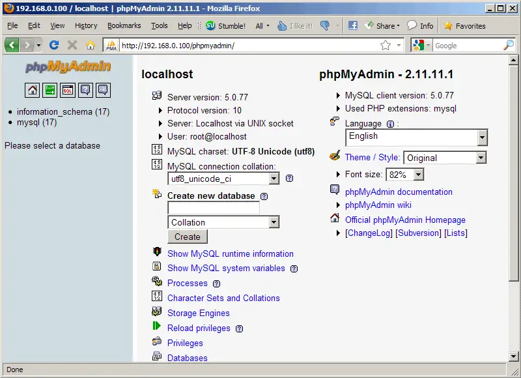The height and width of the screenshot is (378, 521).
Task: Open the Lists link
Action: coord(456,233)
